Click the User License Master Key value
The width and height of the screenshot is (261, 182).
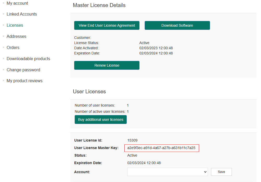(x=161, y=148)
